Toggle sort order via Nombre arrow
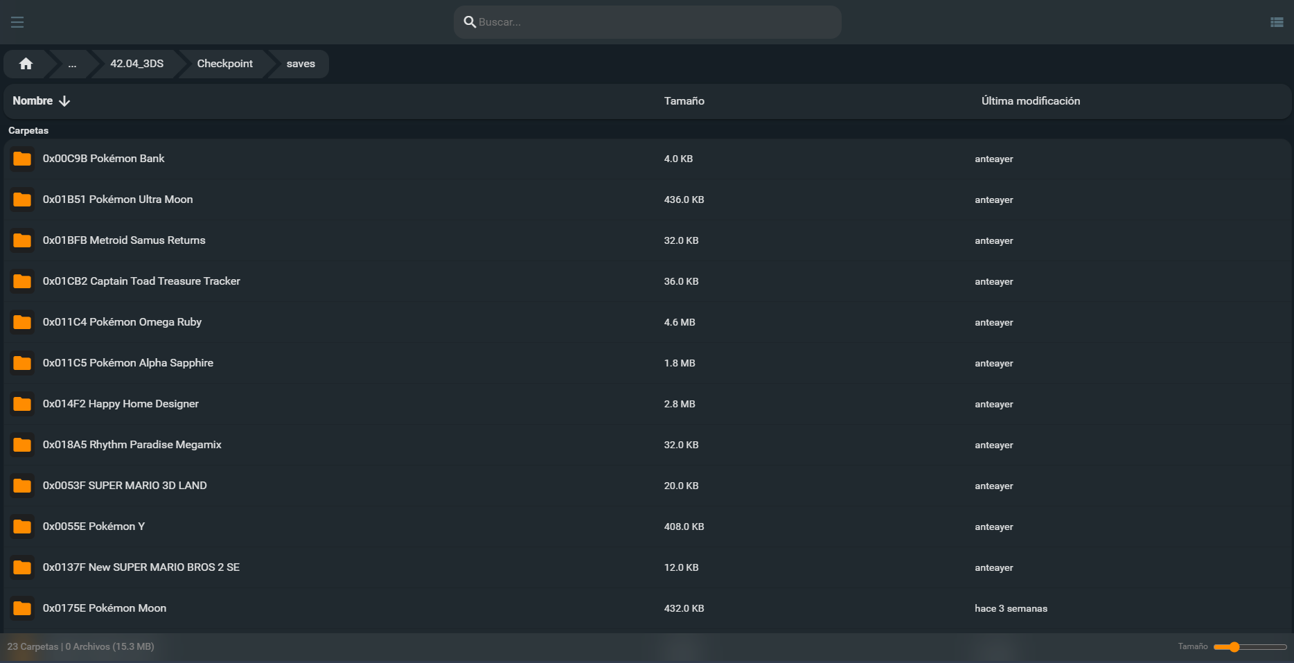Screen dimensions: 1294x663 coord(64,101)
